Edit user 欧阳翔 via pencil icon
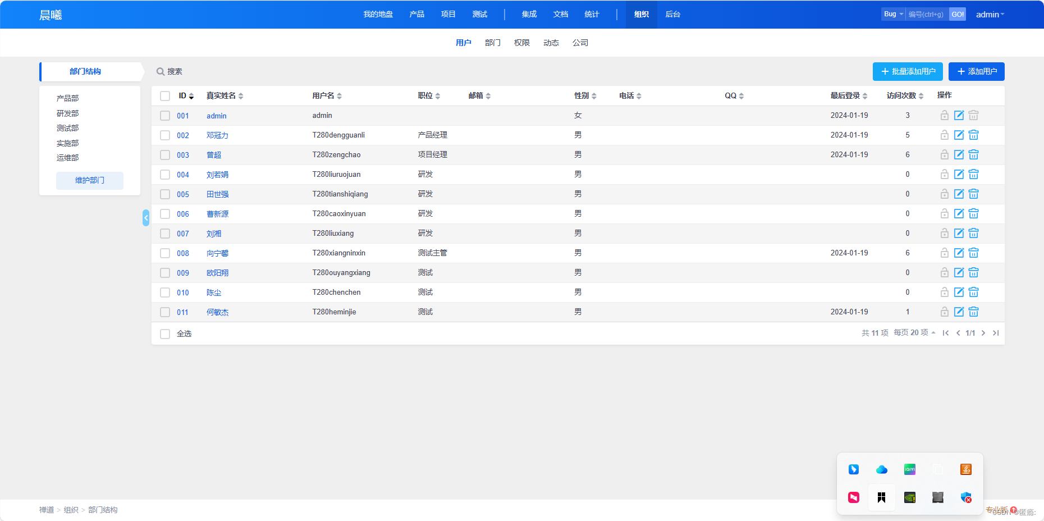 point(959,272)
